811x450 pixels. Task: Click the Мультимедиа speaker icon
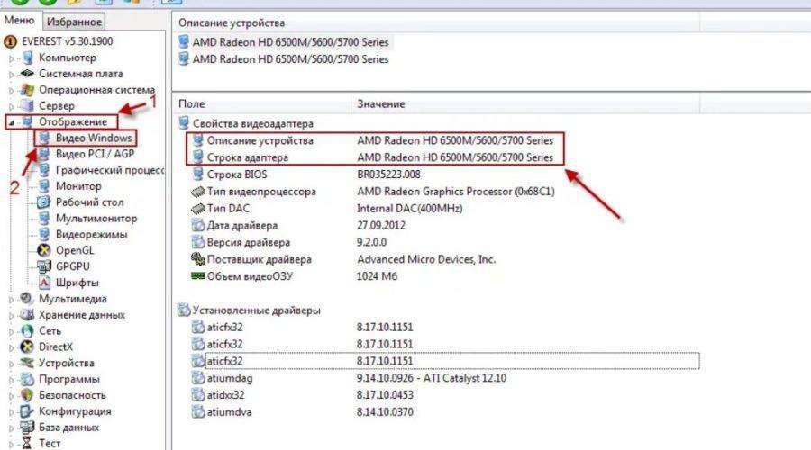27,298
